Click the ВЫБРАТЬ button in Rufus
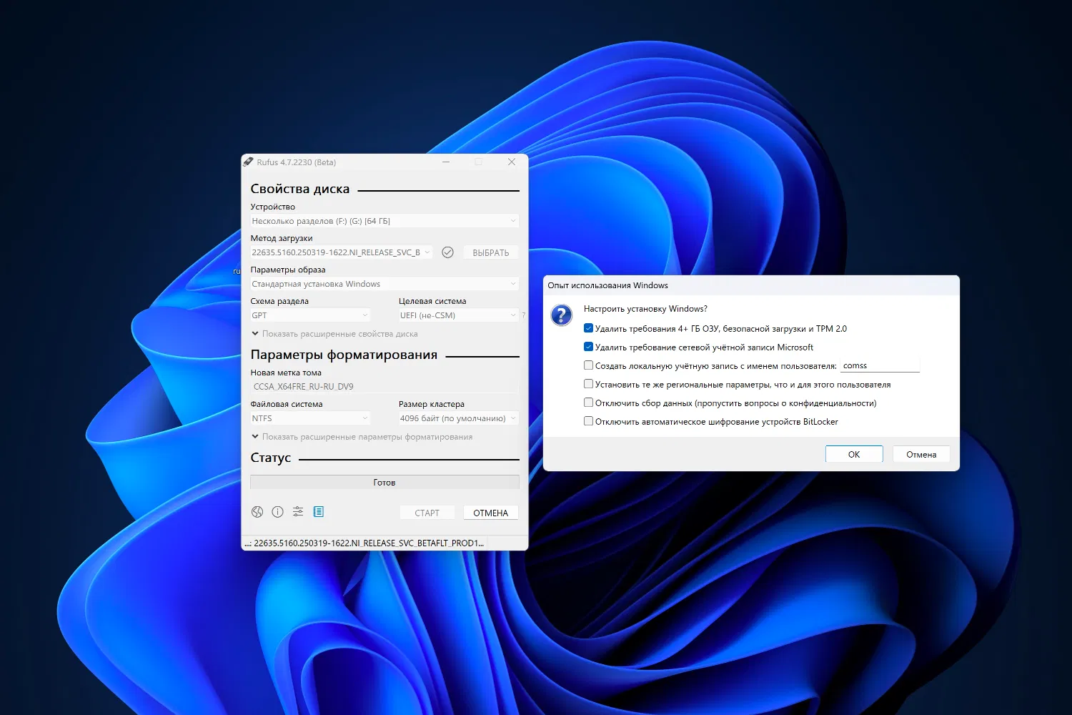This screenshot has height=715, width=1072. [x=491, y=252]
